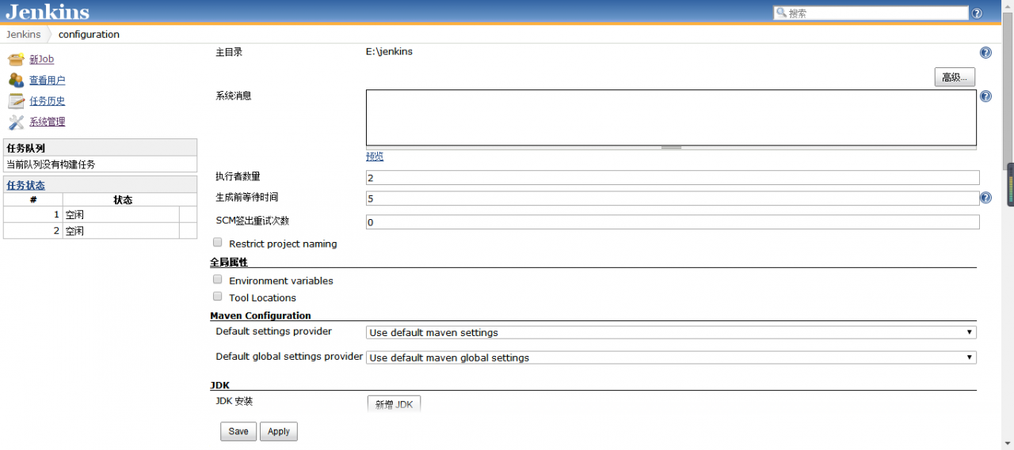Click the Jenkins logo in the header

(48, 12)
